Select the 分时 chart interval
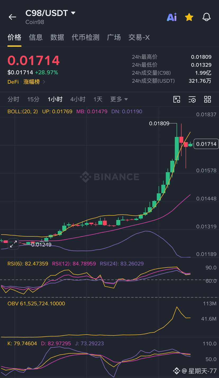Image resolution: width=219 pixels, height=378 pixels. tap(13, 99)
